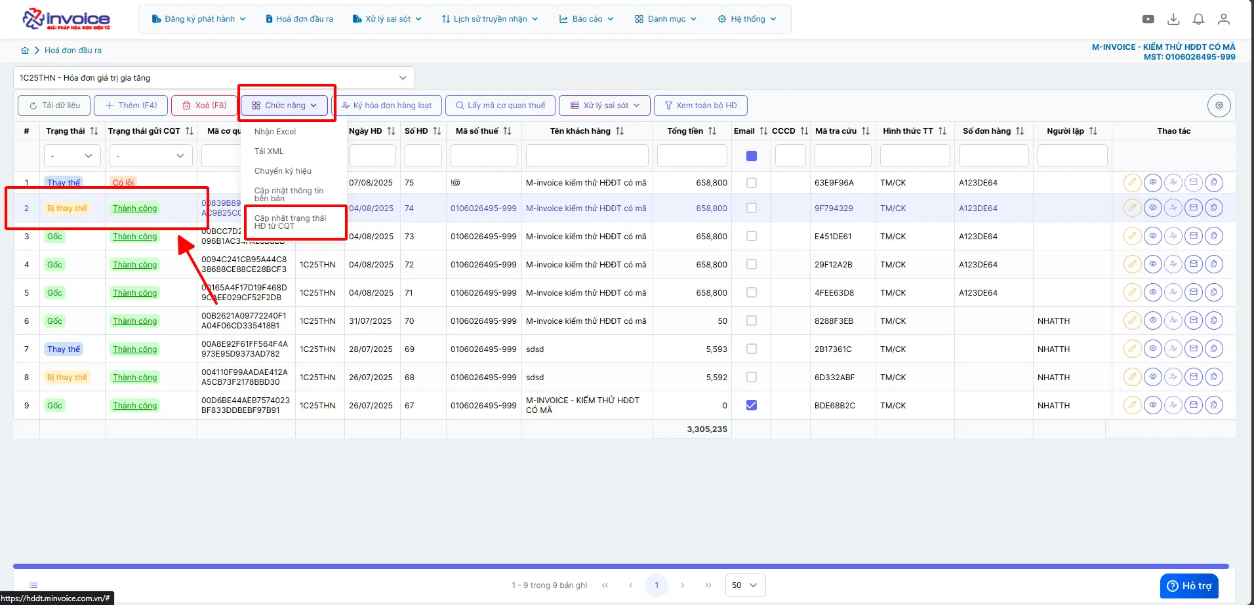Open the video tutorial icon in header
This screenshot has height=605, width=1254.
tap(1148, 19)
